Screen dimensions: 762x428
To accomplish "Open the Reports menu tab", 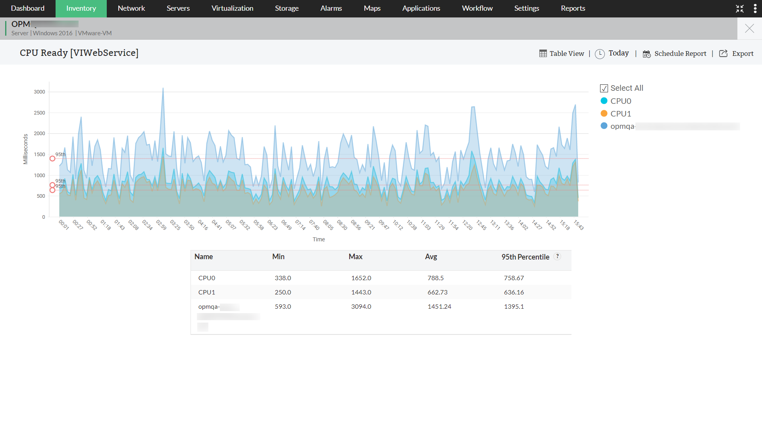I will pyautogui.click(x=573, y=8).
